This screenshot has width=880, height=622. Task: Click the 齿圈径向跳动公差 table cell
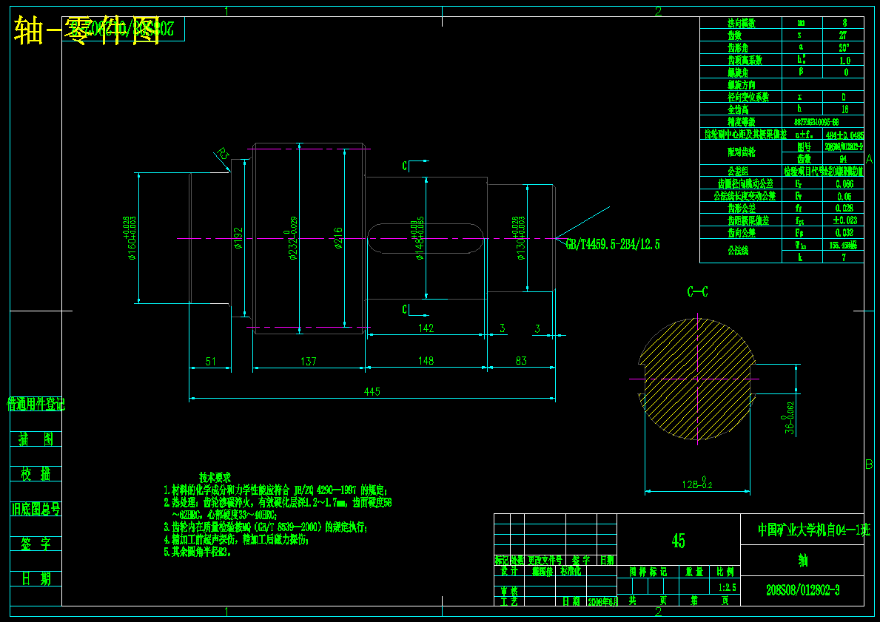pyautogui.click(x=741, y=183)
